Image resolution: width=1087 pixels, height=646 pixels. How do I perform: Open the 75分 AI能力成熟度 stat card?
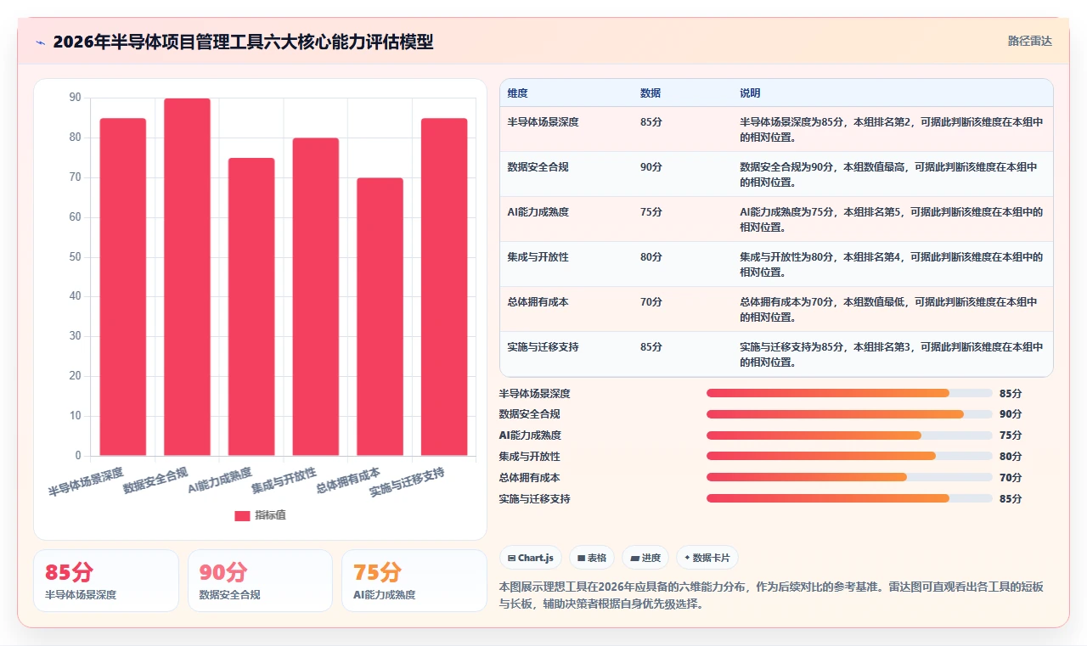414,581
